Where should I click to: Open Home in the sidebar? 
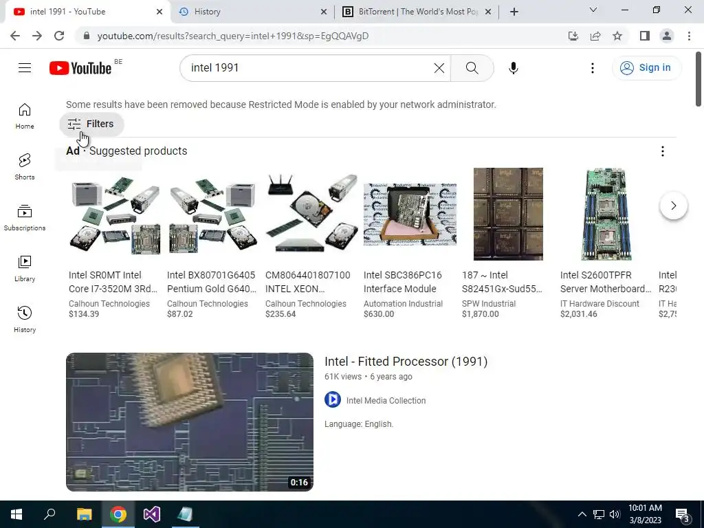[x=25, y=116]
